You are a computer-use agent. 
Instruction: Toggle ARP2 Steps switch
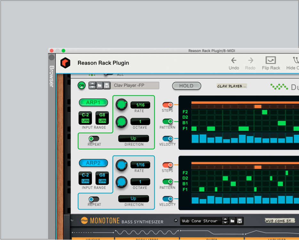(168, 165)
